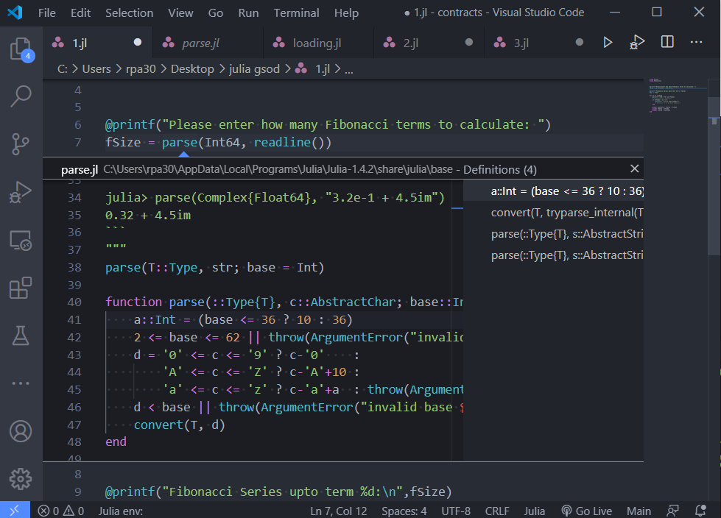The image size is (721, 518).
Task: Click 'Julia env:' in status bar
Action: 121,511
